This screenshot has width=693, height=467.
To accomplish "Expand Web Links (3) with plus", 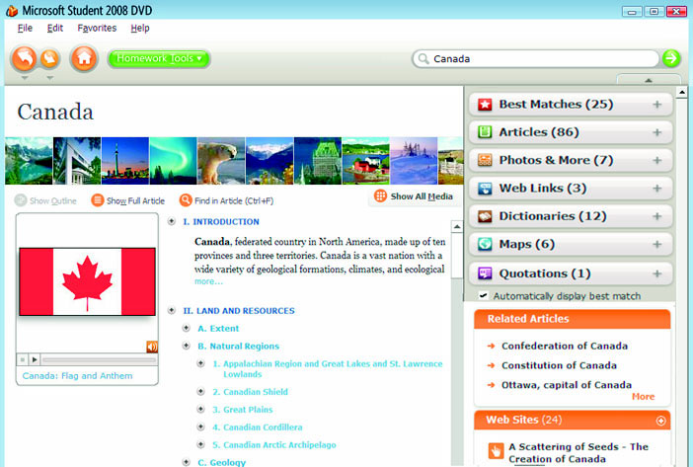I will point(657,189).
